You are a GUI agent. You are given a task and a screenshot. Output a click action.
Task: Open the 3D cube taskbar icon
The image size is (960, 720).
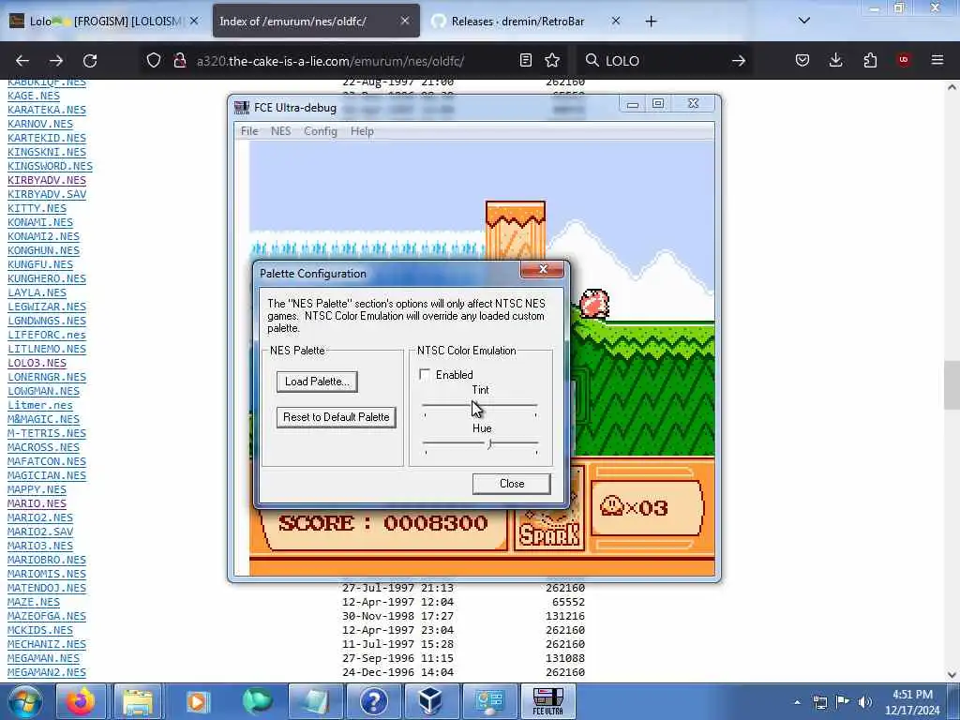[x=430, y=701]
